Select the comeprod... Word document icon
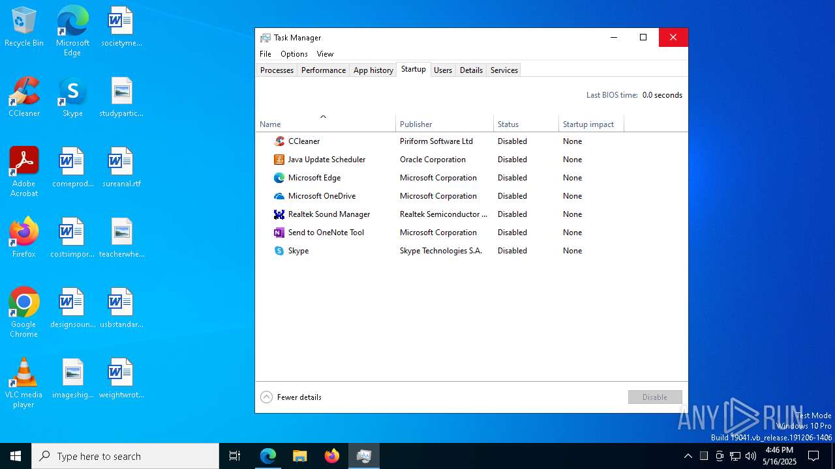Viewport: 835px width, 469px height. [x=72, y=168]
